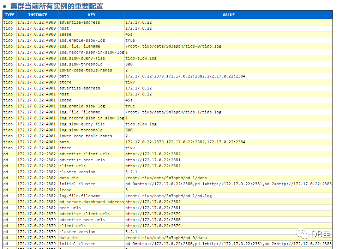
Task: Click the log.slow-threshold value 300 for instance 4001
Action: point(129,130)
